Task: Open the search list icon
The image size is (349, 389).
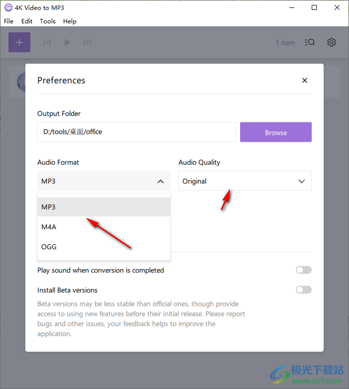Action: [x=310, y=42]
